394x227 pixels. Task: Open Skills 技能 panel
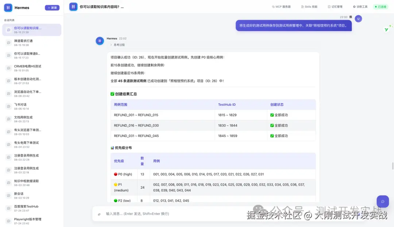click(309, 7)
